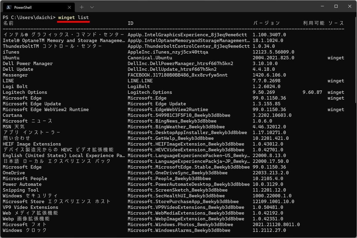Click the ソース column header
This screenshot has width=357, height=238.
coord(336,23)
